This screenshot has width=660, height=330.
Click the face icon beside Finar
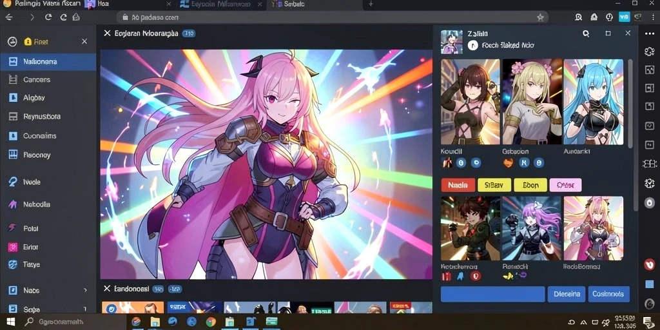(12, 41)
